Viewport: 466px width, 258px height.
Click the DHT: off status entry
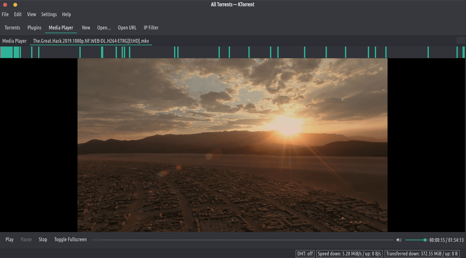pyautogui.click(x=305, y=254)
